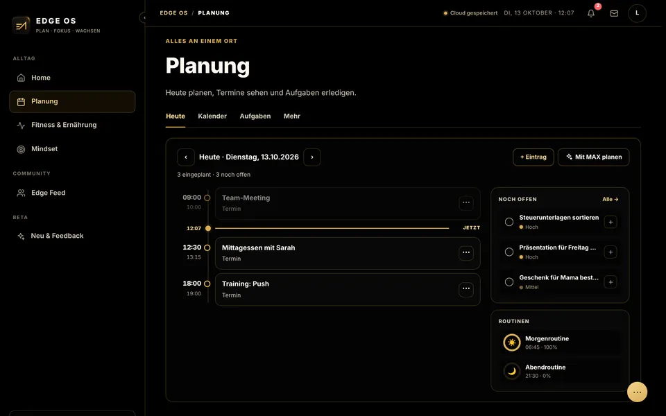Open the Team-Meeting appointment card
666x416 pixels.
click(348, 203)
